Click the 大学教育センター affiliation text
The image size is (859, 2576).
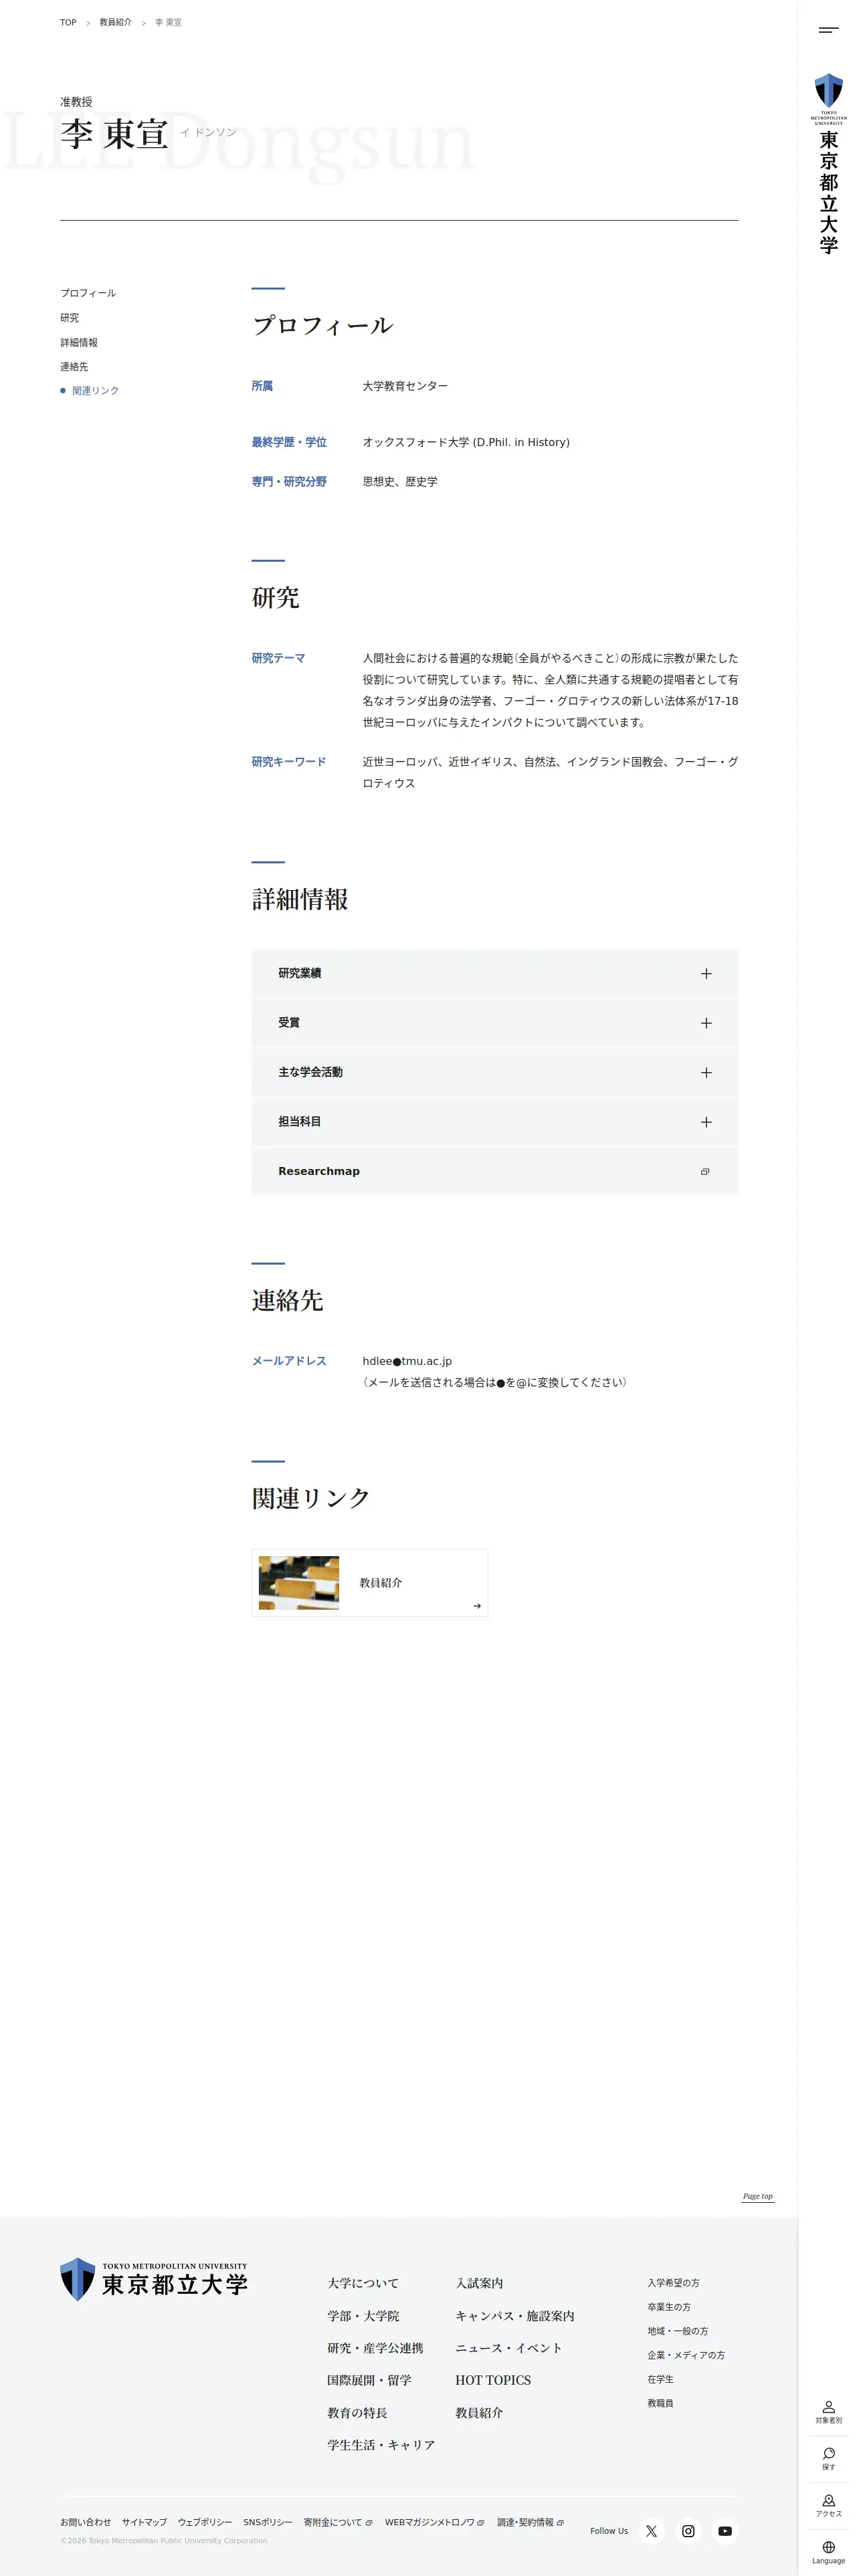[405, 386]
